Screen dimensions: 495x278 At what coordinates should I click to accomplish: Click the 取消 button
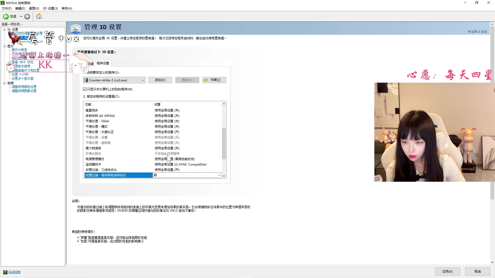477,272
